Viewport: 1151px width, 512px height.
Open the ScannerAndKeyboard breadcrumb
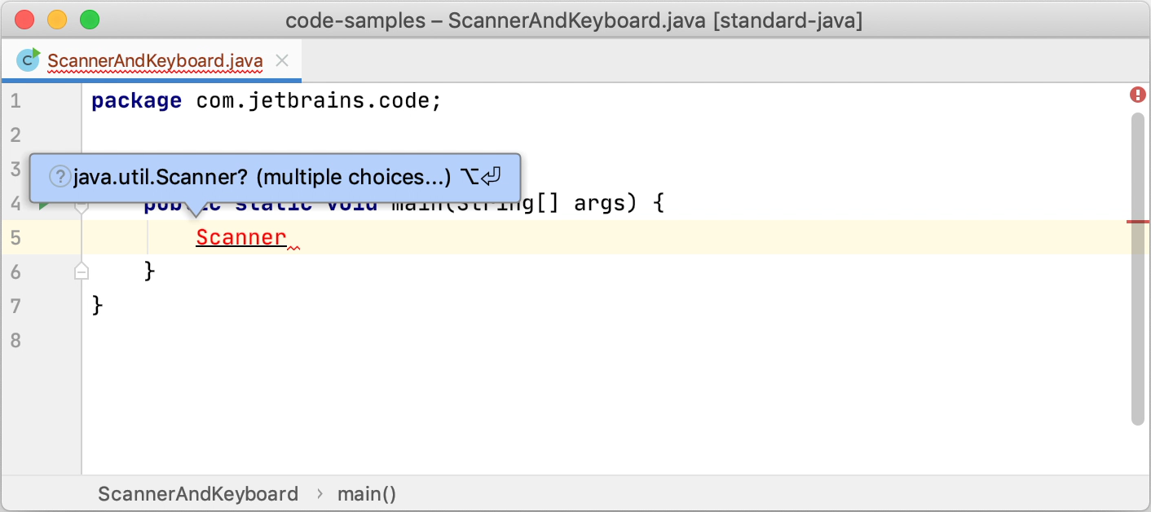pyautogui.click(x=198, y=494)
